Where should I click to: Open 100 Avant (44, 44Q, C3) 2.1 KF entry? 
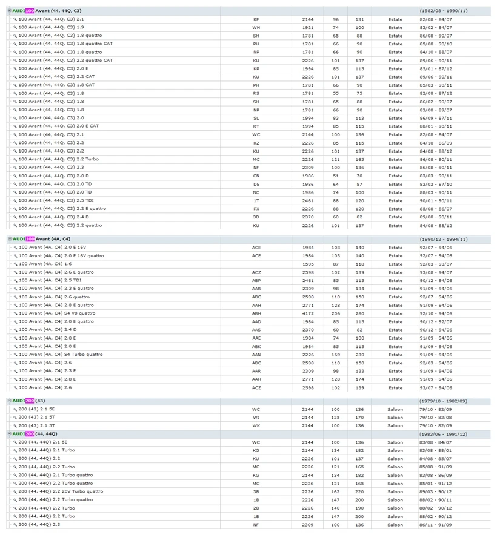51,19
